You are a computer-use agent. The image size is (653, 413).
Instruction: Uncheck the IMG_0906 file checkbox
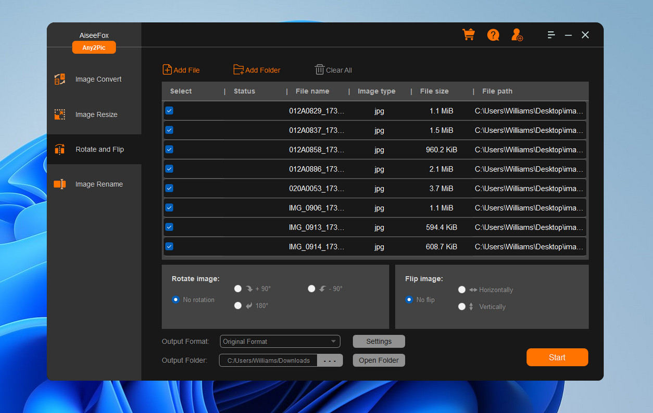[x=169, y=207]
